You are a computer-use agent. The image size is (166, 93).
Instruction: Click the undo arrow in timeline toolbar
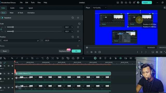click(x=12, y=58)
